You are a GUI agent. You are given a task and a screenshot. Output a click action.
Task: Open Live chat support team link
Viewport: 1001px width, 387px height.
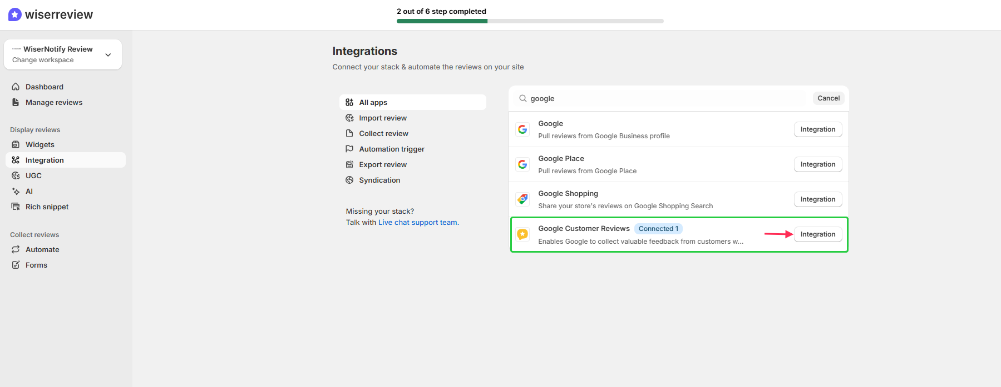[418, 222]
